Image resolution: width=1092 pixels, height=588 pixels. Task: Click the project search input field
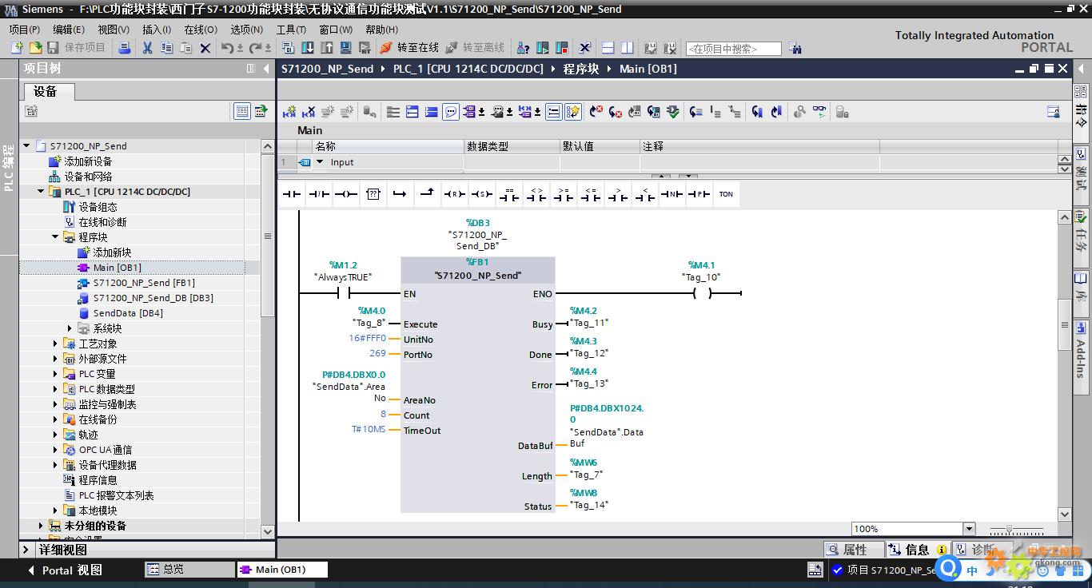(x=733, y=49)
